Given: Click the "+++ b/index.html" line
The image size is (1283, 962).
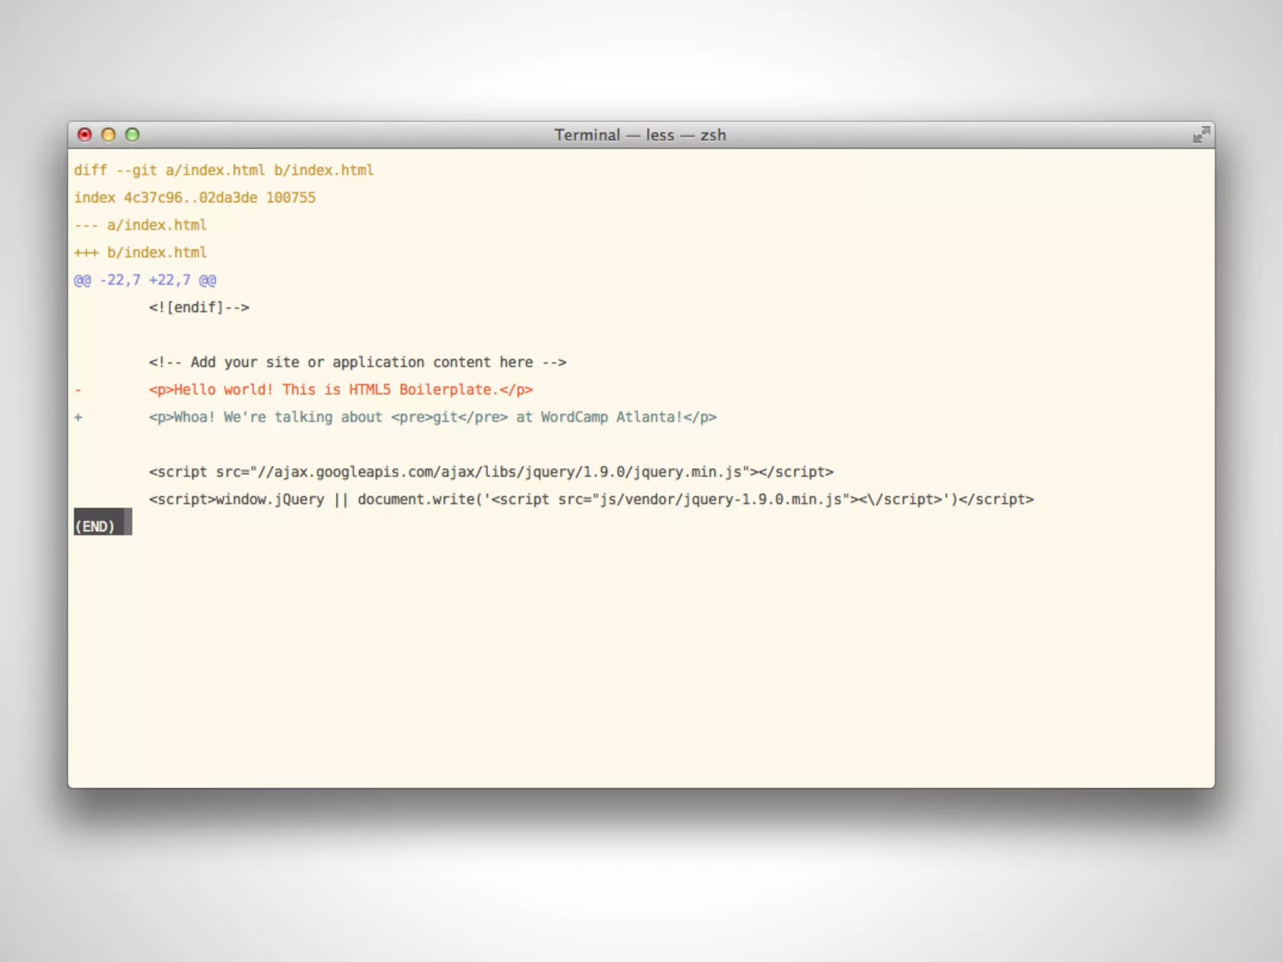Looking at the screenshot, I should click(140, 252).
